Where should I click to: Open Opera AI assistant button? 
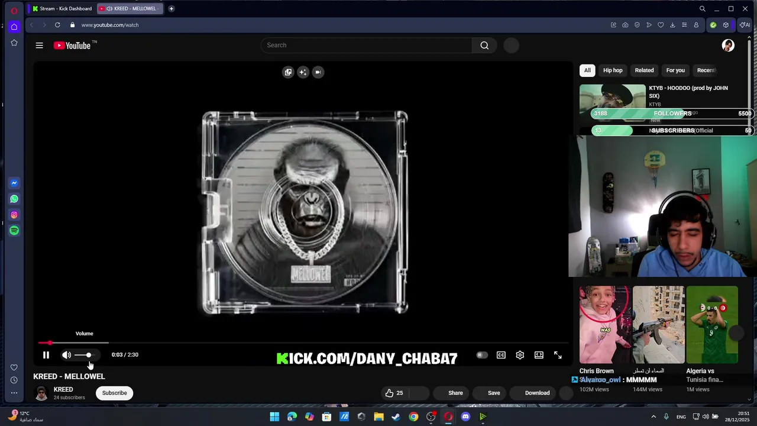pos(745,25)
